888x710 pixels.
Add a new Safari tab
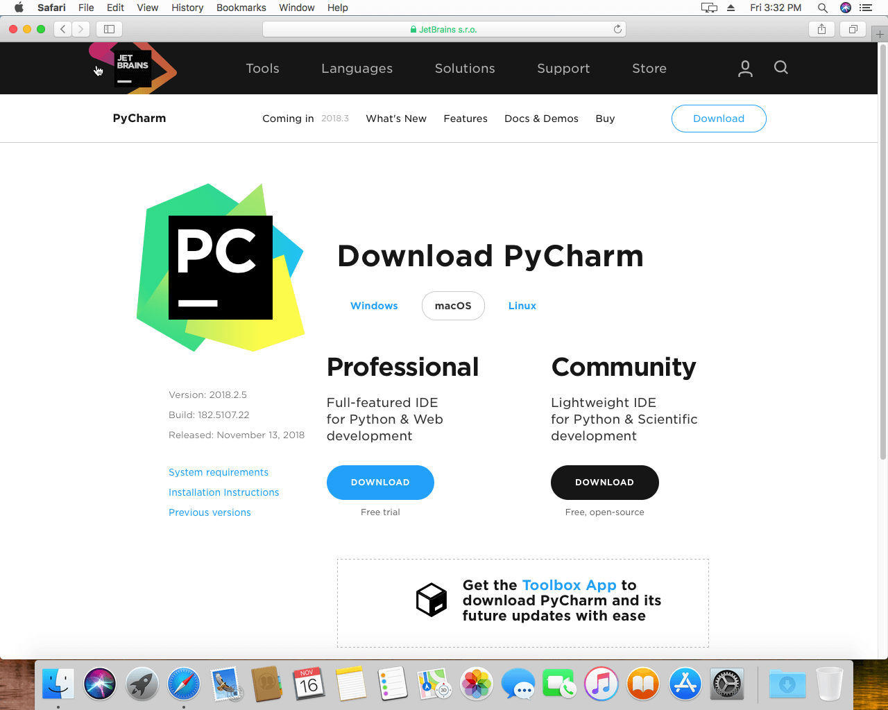[x=880, y=34]
